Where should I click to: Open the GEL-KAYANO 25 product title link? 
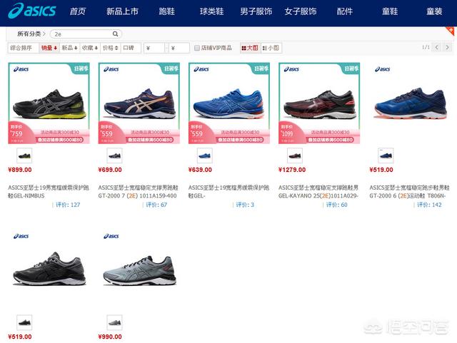(318, 192)
